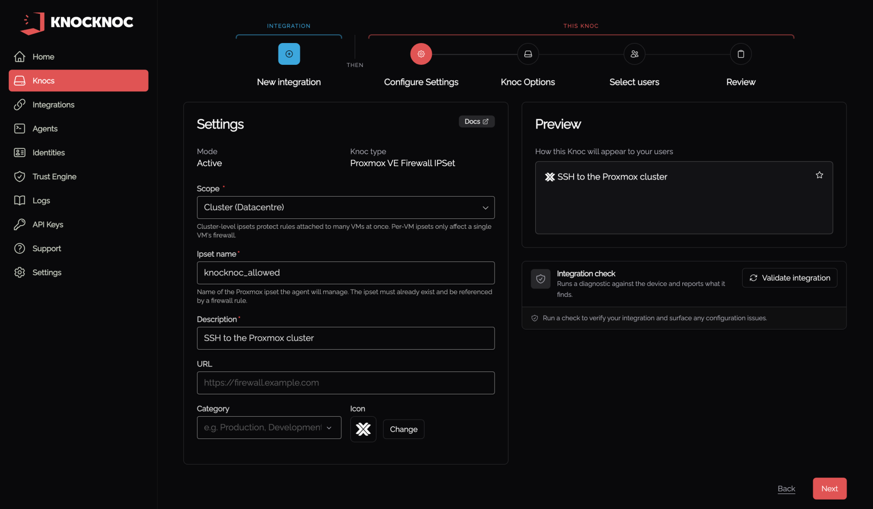Viewport: 873px width, 509px height.
Task: Open the Agents page
Action: (78, 129)
